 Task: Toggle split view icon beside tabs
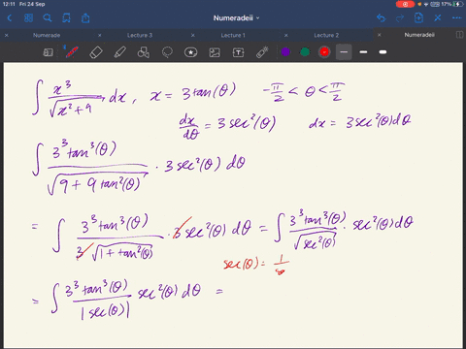[x=459, y=35]
